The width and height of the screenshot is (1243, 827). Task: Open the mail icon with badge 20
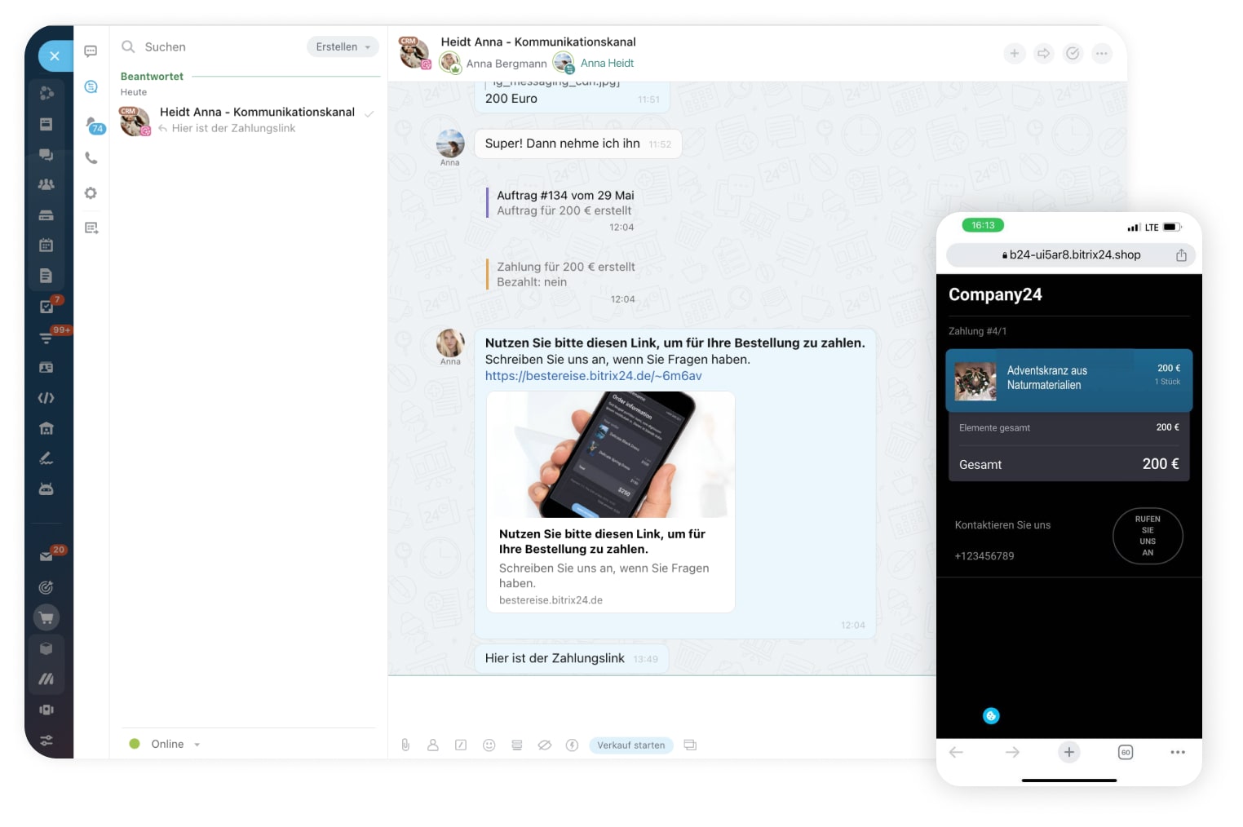click(47, 555)
